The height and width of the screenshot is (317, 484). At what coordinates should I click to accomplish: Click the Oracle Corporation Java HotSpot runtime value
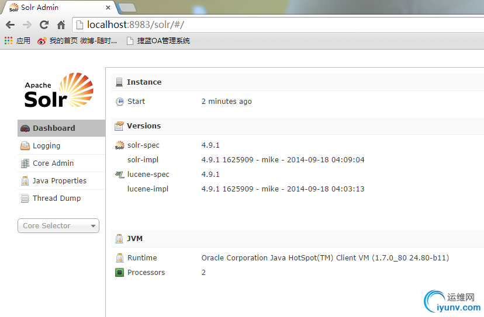[326, 258]
